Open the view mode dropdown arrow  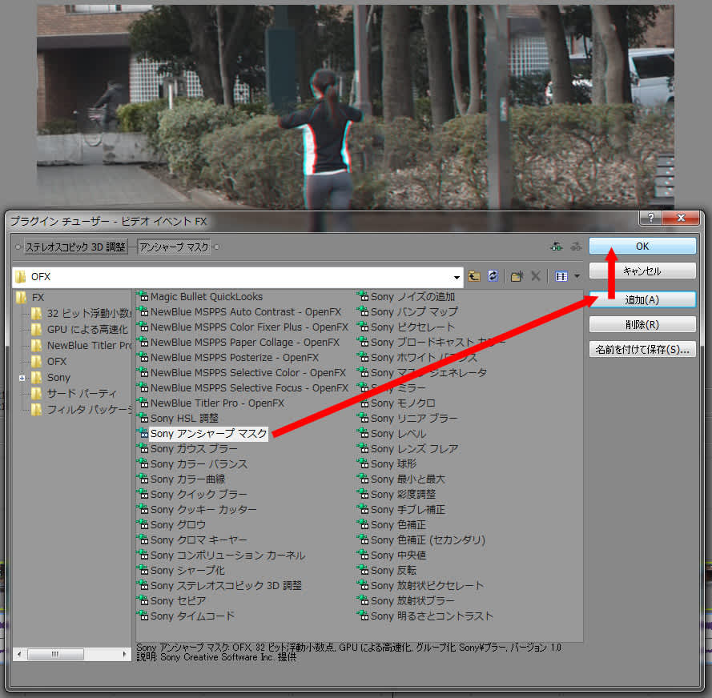click(577, 276)
